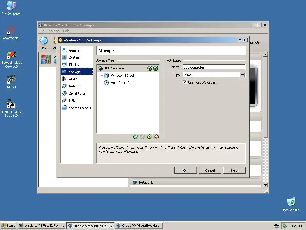Select Microsoft Visual Basic 6.0 desktop icon
Viewport: 306px width, 230px height.
(11, 108)
